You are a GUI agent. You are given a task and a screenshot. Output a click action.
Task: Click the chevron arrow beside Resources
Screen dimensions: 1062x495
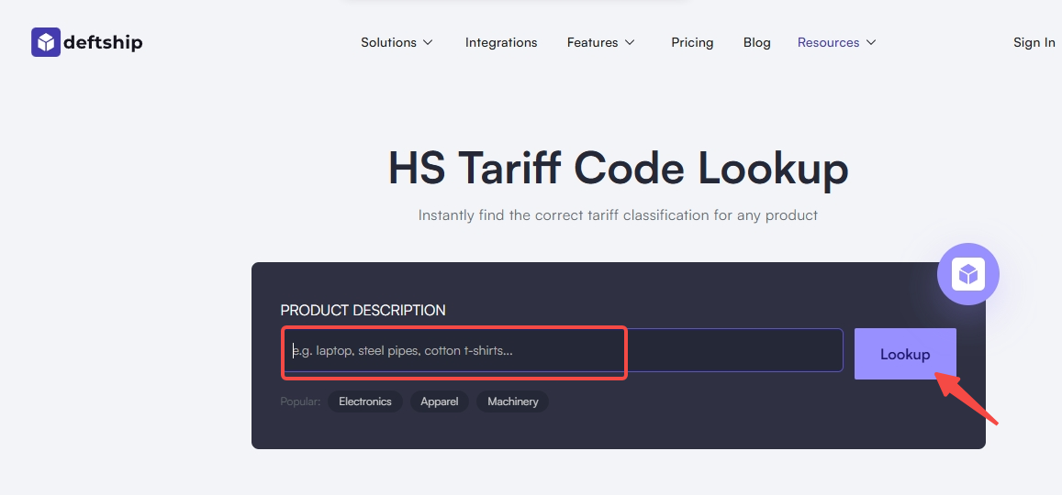click(871, 43)
